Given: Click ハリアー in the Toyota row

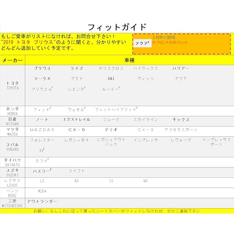Looking at the screenshot, I should 181,68.
